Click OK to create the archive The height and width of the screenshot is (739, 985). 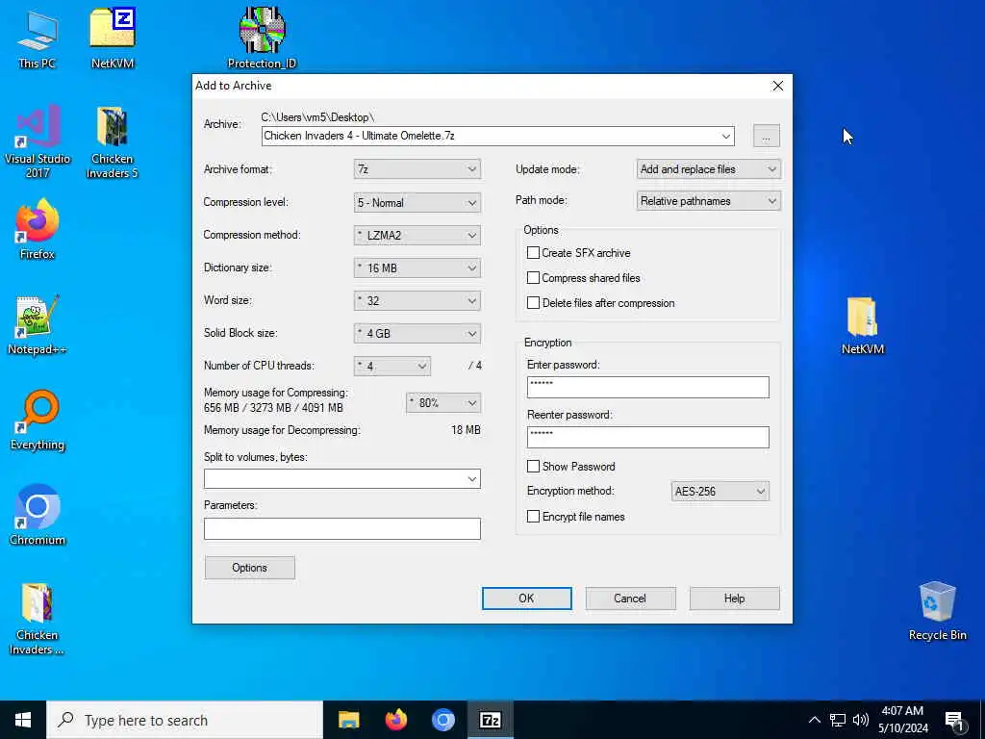point(526,599)
